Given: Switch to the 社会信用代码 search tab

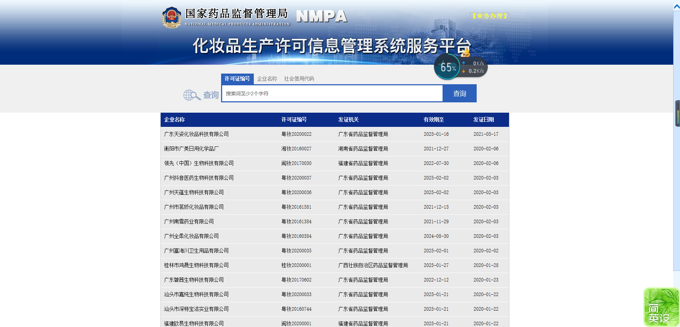Looking at the screenshot, I should coord(299,79).
